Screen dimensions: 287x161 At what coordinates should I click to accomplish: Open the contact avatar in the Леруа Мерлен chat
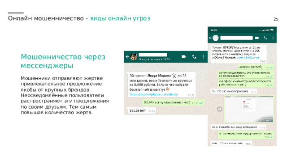tap(134, 57)
